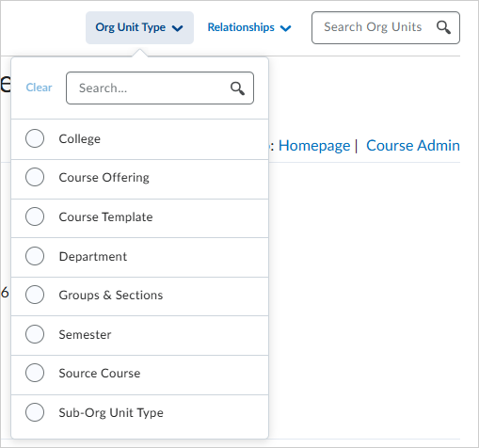Pick the Sub-Org Unit Type radio button
This screenshot has height=448, width=479.
point(35,412)
